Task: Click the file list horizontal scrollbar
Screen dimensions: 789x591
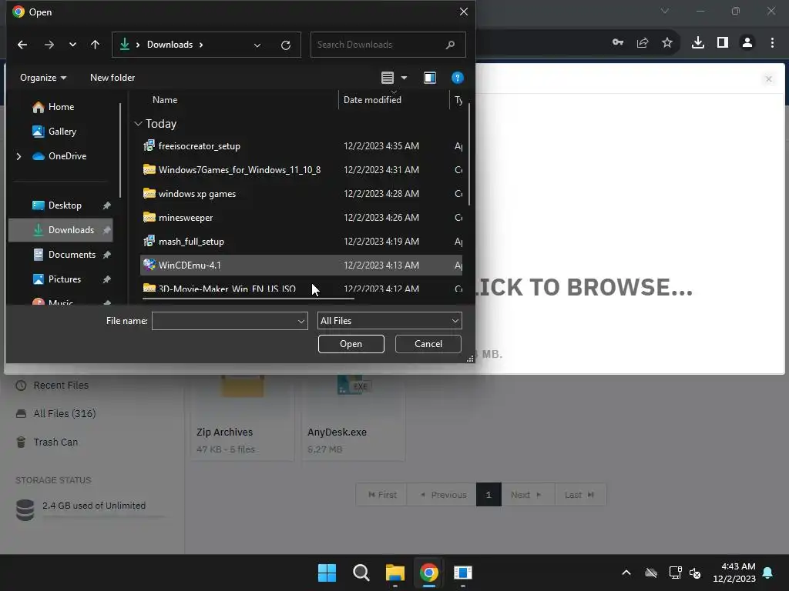Action: coord(248,298)
